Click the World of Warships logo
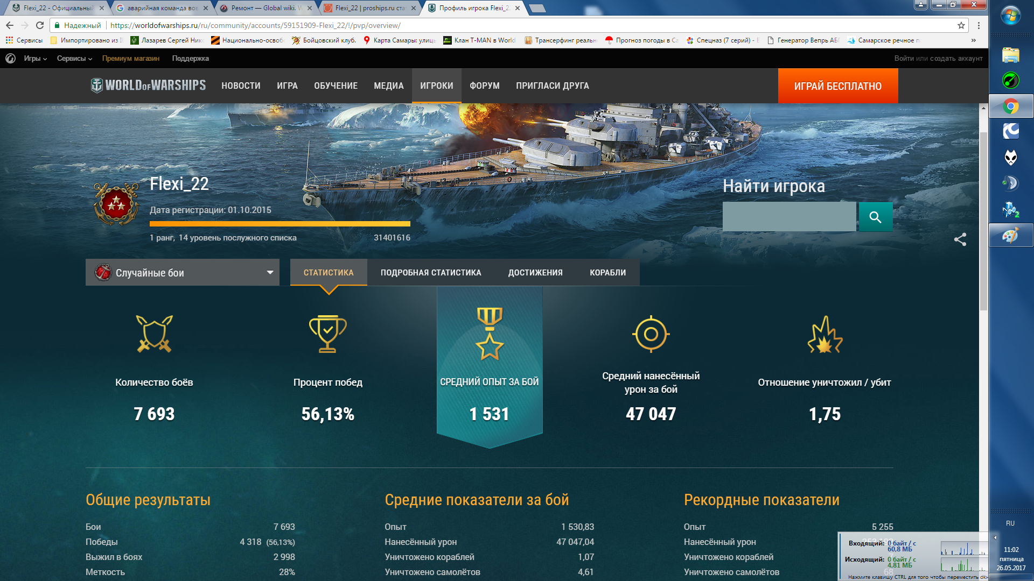The image size is (1034, 581). tap(149, 86)
